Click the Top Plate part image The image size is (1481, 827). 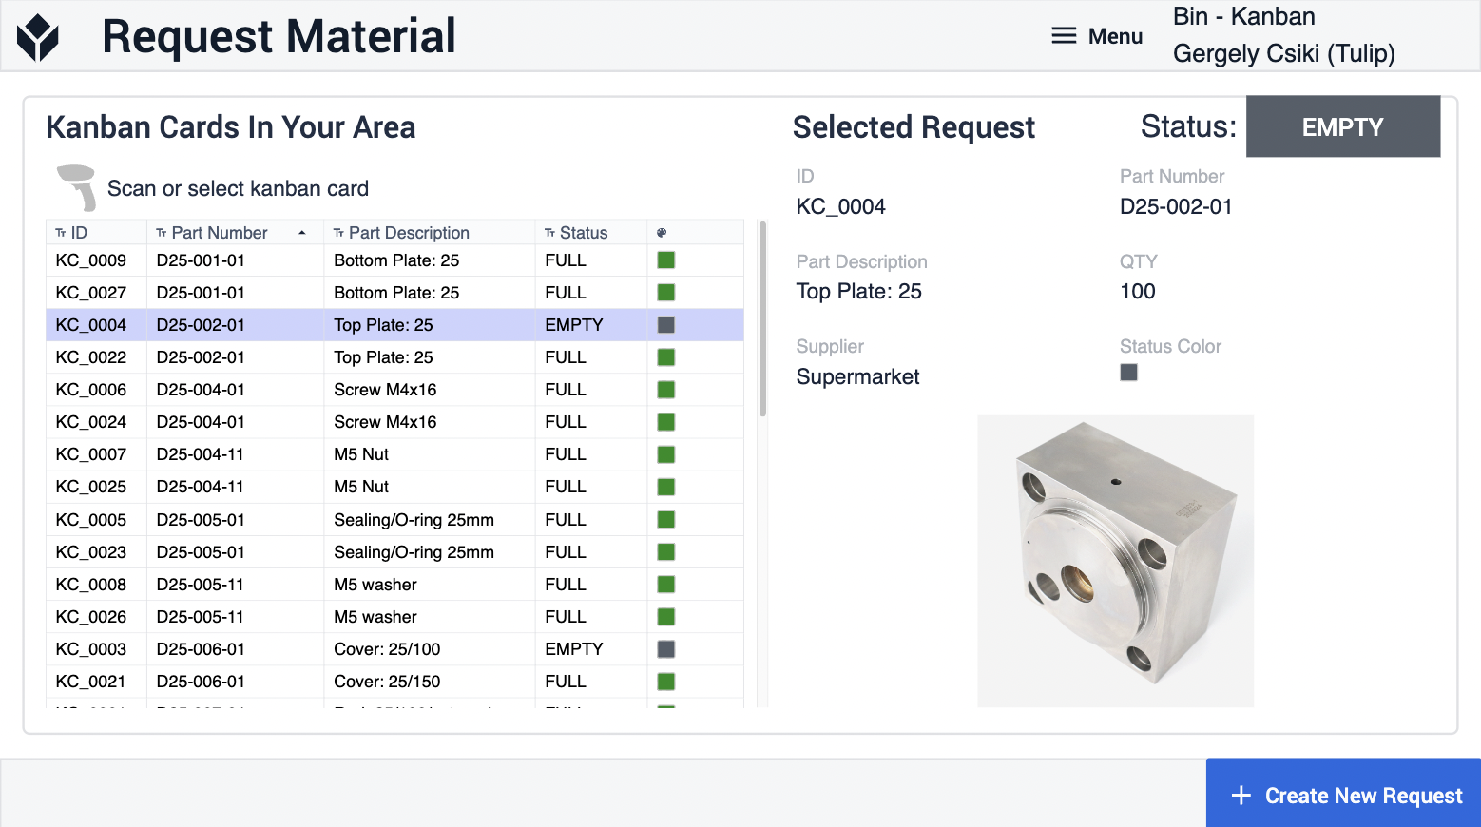coord(1115,561)
